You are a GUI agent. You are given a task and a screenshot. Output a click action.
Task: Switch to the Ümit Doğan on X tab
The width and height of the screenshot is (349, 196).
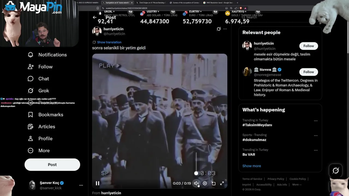[x=151, y=3]
